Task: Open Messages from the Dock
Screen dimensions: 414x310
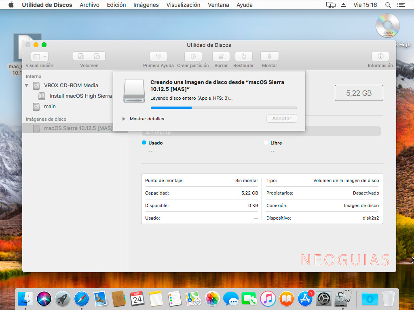Action: point(230,299)
